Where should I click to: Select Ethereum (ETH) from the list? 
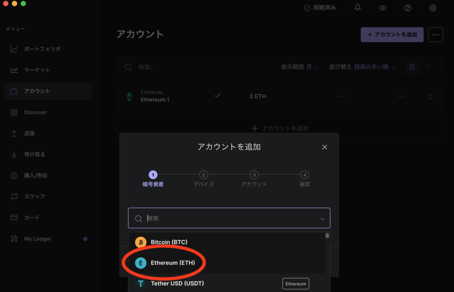pyautogui.click(x=227, y=263)
